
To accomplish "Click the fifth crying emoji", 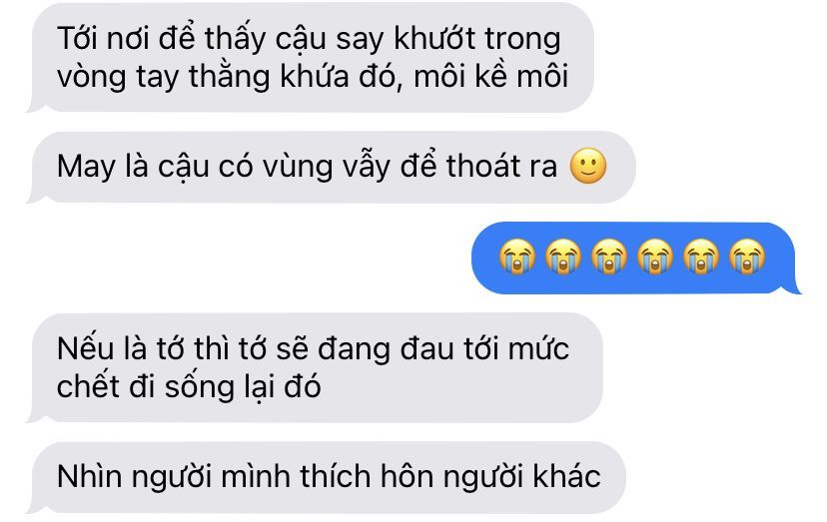I will (701, 257).
